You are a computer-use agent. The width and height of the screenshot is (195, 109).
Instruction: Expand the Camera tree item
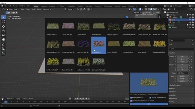coord(168,17)
